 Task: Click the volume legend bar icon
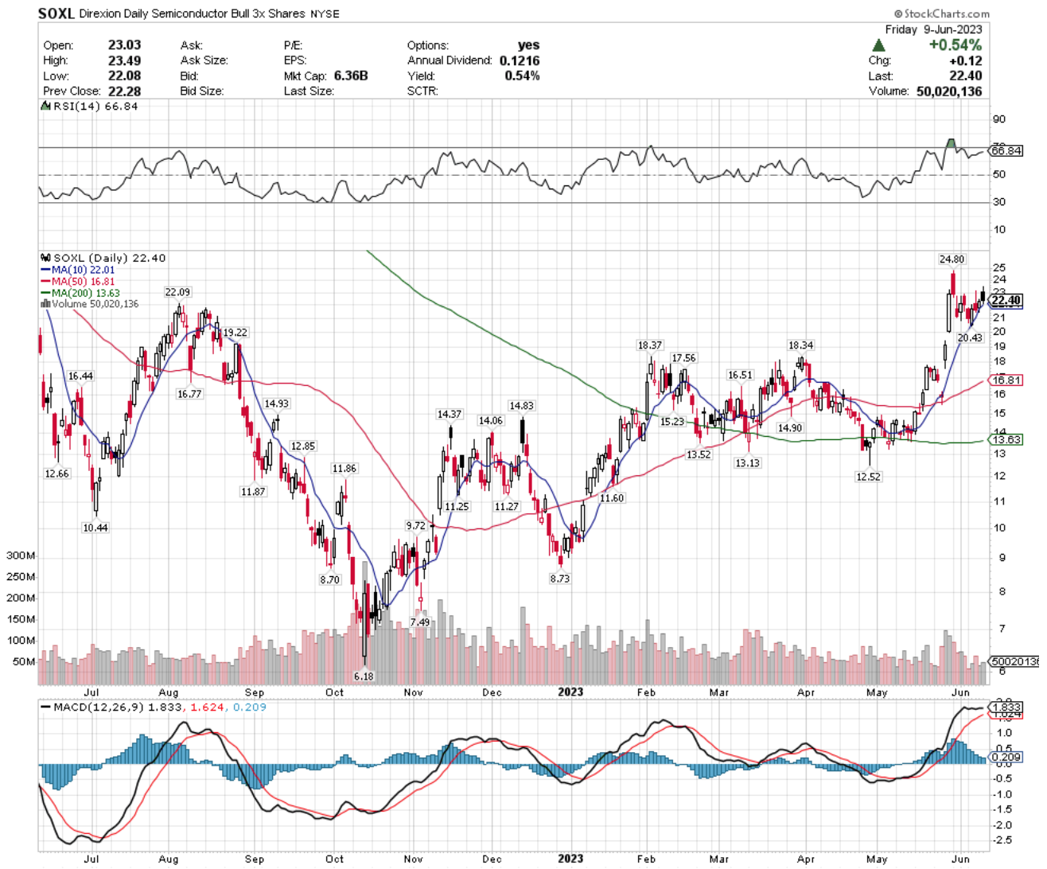[x=45, y=304]
